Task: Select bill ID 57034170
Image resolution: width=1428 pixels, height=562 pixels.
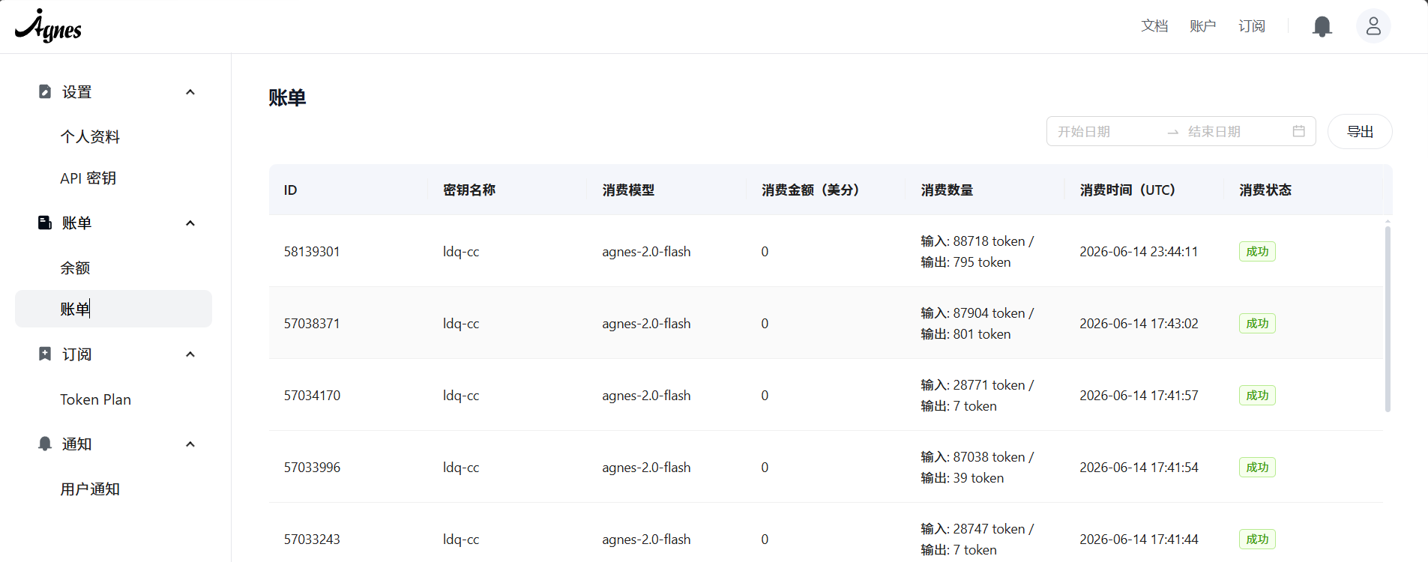Action: (312, 396)
